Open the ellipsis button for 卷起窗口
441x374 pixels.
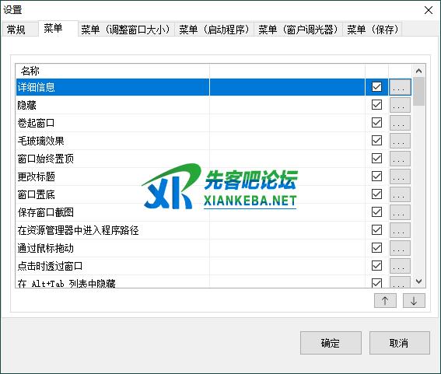pos(400,123)
